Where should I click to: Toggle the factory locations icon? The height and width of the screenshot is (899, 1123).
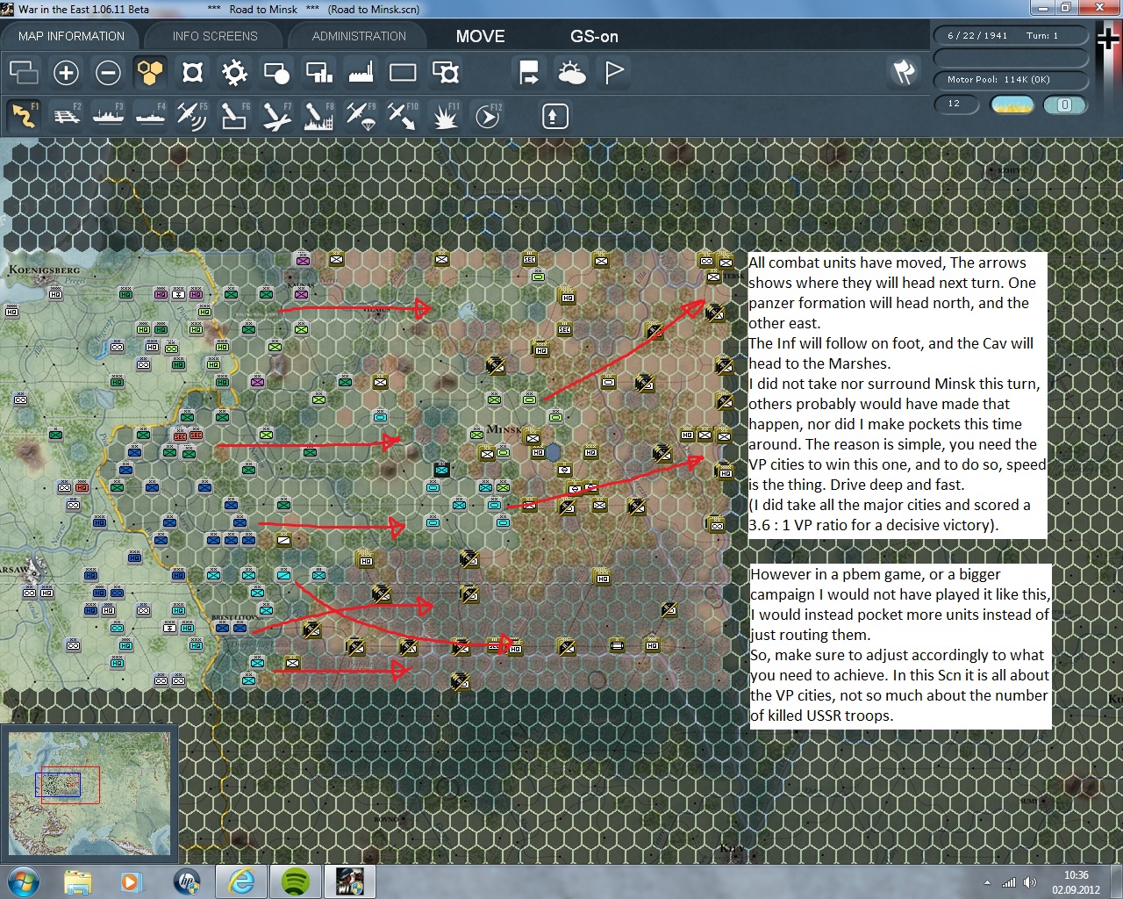(x=361, y=73)
